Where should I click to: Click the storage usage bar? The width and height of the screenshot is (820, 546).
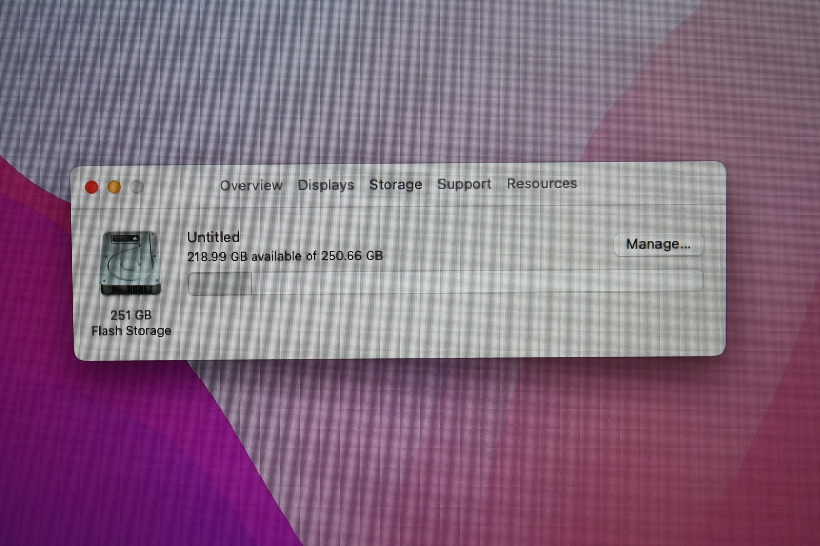(445, 282)
